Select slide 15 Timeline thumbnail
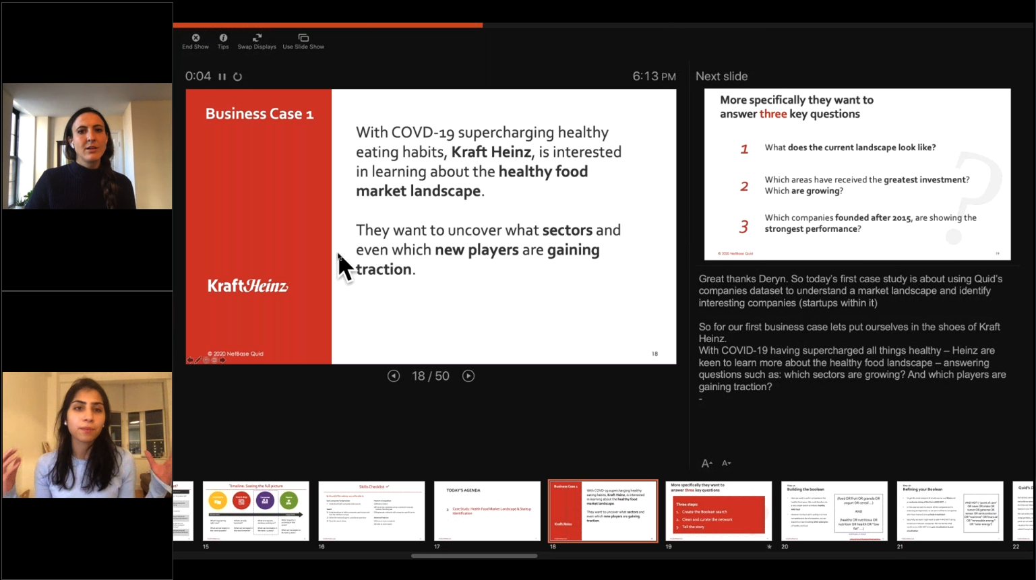The image size is (1036, 580). (x=256, y=511)
